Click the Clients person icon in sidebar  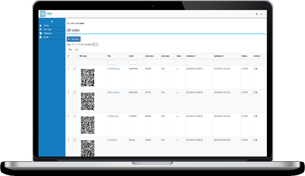click(x=40, y=25)
